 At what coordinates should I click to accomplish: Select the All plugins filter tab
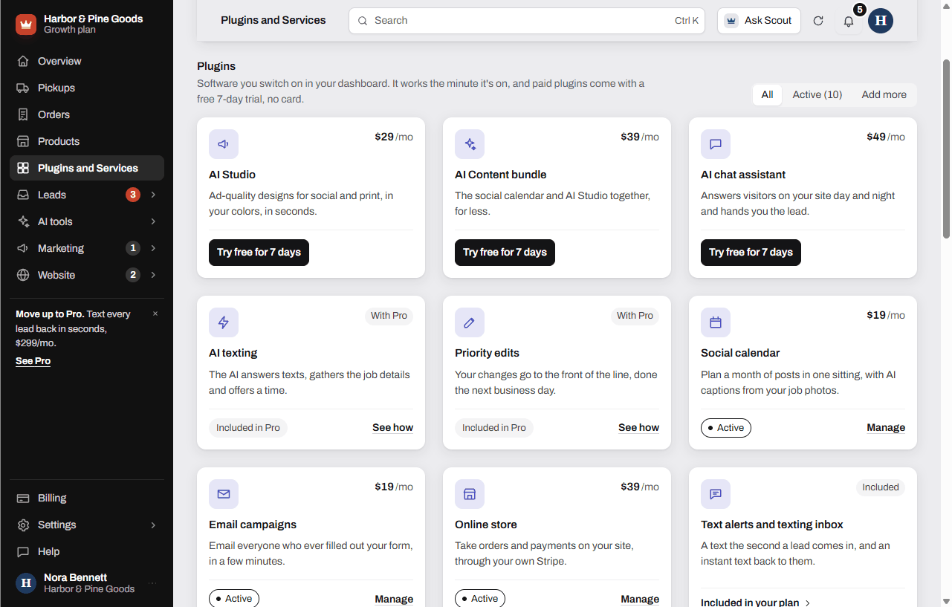coord(767,94)
